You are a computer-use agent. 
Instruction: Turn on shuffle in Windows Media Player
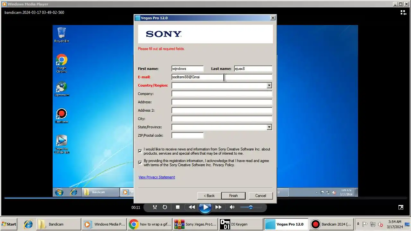point(155,207)
